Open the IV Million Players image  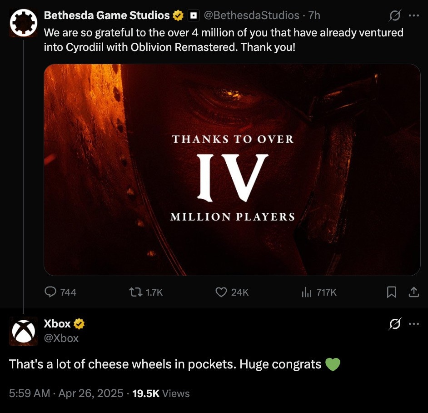coord(232,170)
